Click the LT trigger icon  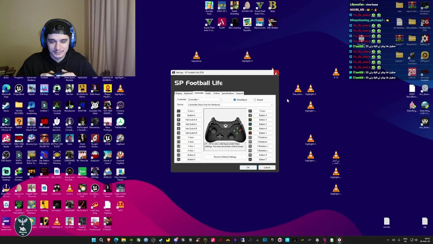[179, 111]
